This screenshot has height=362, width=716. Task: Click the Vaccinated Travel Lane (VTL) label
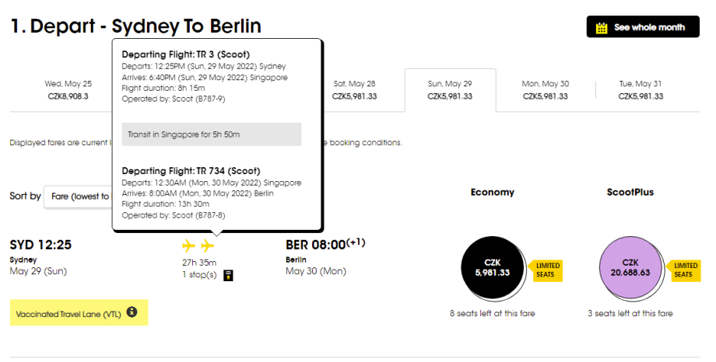tap(68, 313)
